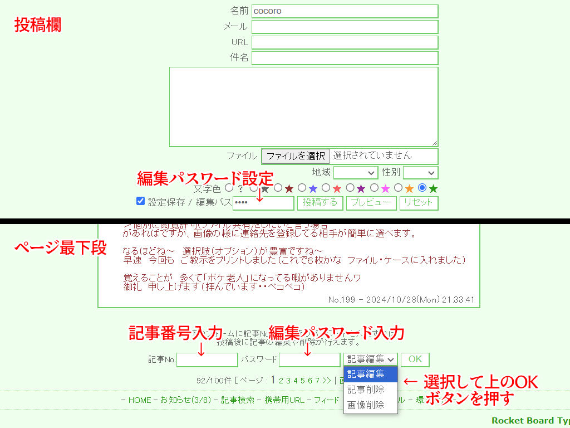Screen dimensions: 570x428
Task: Click the ファイルを選択 file button
Action: click(x=296, y=156)
